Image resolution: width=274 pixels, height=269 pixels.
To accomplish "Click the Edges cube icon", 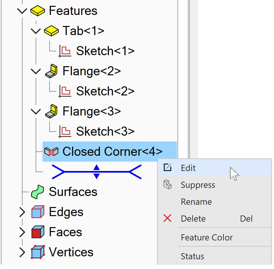I will coord(38,212).
